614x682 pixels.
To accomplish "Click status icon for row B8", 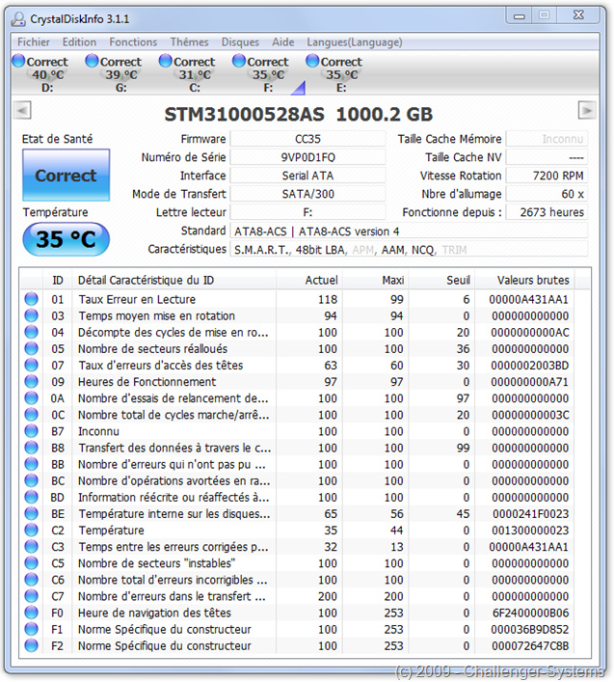I will coord(31,448).
